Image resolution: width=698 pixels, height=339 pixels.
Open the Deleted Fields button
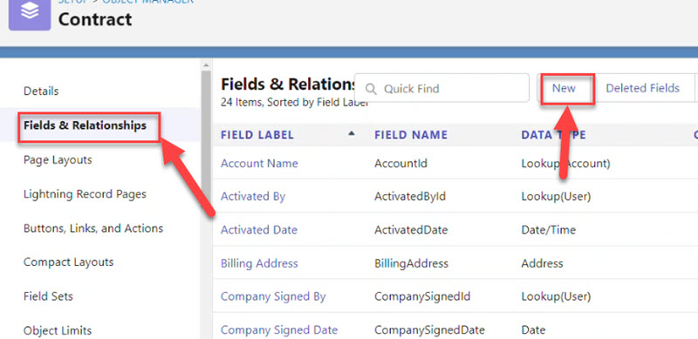(x=643, y=88)
